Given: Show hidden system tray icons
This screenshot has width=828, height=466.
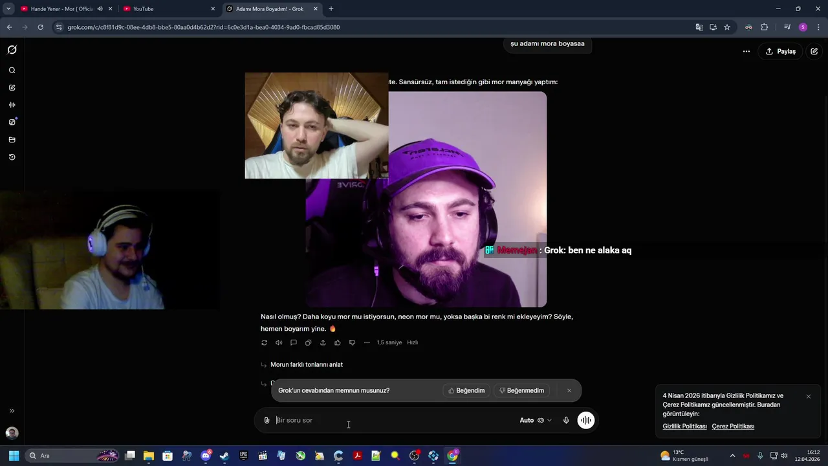Looking at the screenshot, I should 733,456.
